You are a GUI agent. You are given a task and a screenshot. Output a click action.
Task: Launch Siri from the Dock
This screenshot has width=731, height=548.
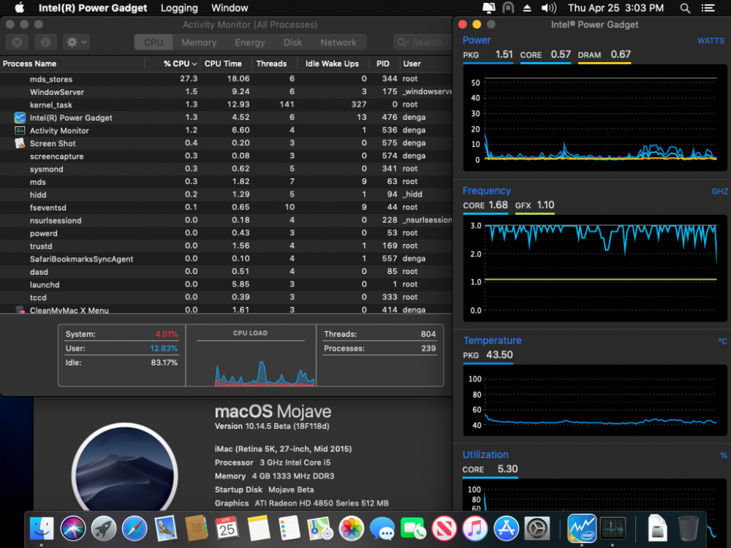click(x=72, y=528)
